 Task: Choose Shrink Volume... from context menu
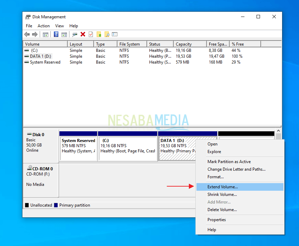click(222, 195)
